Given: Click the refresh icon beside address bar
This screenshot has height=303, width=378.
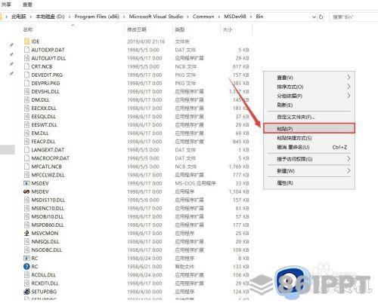Looking at the screenshot, I should tap(321, 17).
